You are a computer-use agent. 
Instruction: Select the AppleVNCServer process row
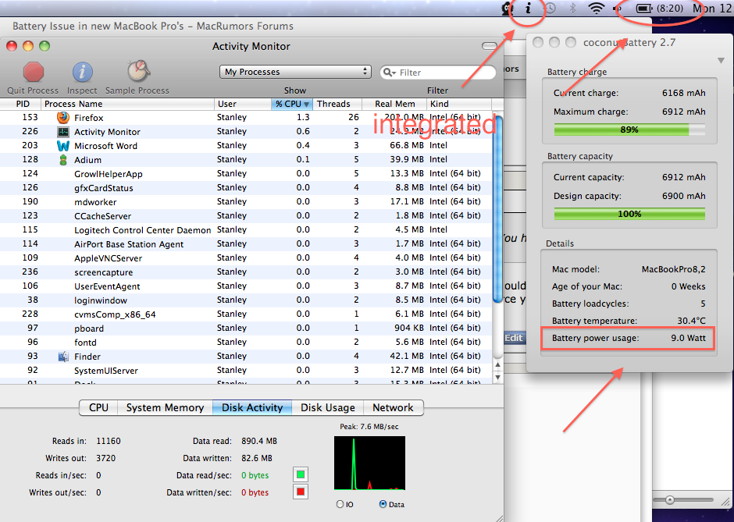[x=246, y=258]
